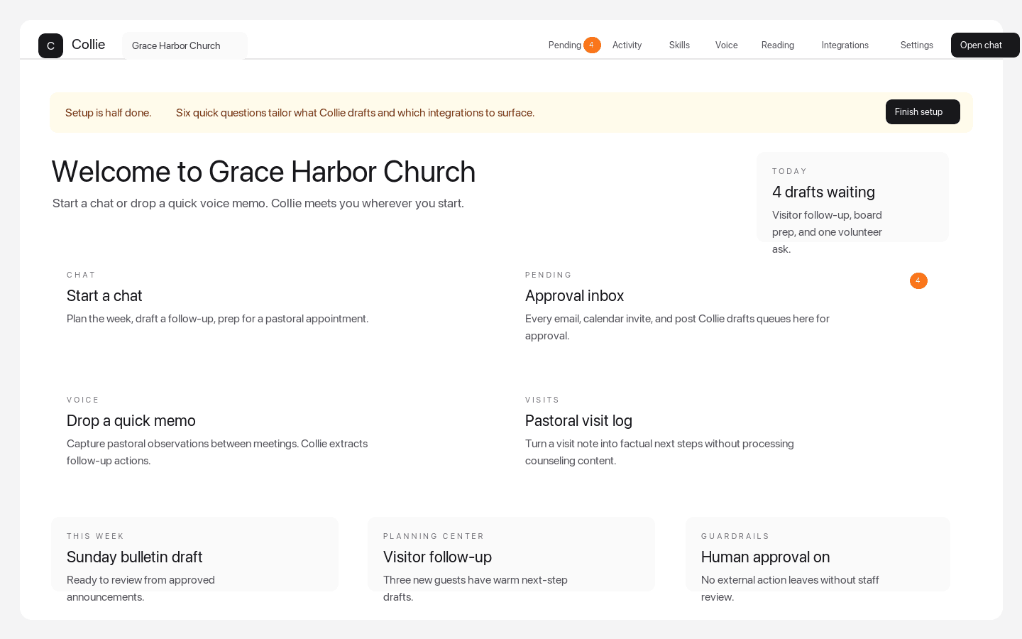
Task: Click the Welcome to Grace Harbor Church heading
Action: (263, 172)
